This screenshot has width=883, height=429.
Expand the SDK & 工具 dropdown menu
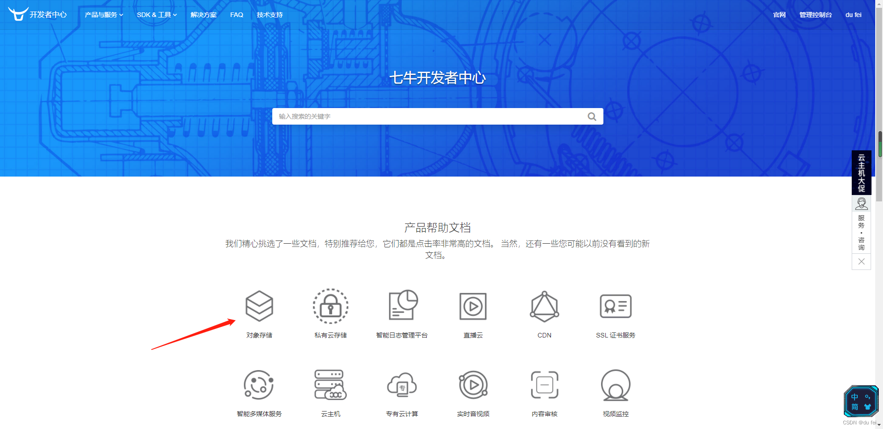click(157, 15)
